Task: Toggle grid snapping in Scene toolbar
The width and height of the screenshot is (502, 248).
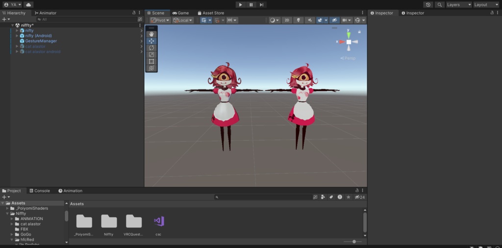Action: pos(203,20)
